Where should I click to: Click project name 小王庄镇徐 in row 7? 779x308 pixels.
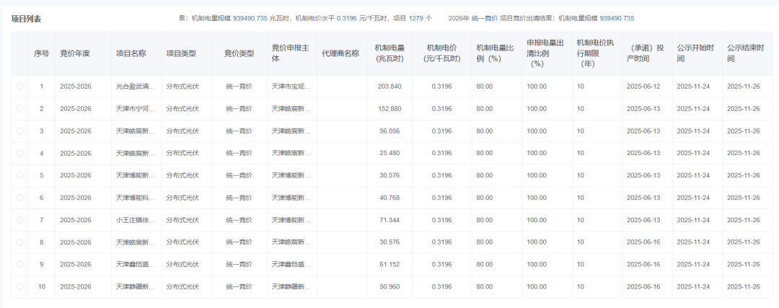pyautogui.click(x=135, y=220)
